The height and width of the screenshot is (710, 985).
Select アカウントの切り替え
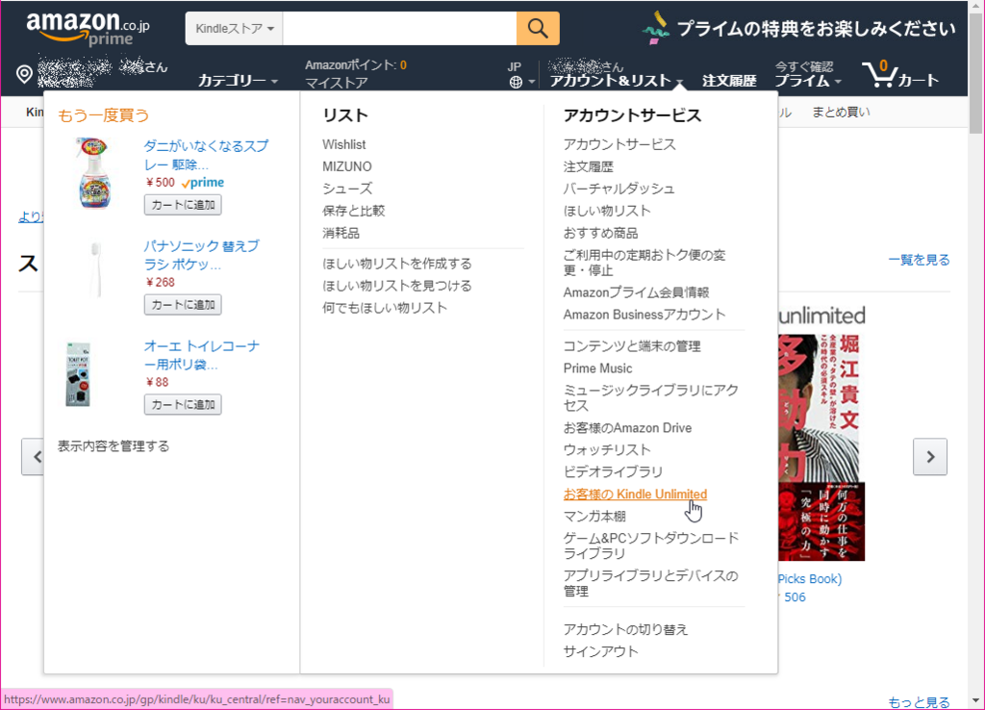[x=625, y=629]
